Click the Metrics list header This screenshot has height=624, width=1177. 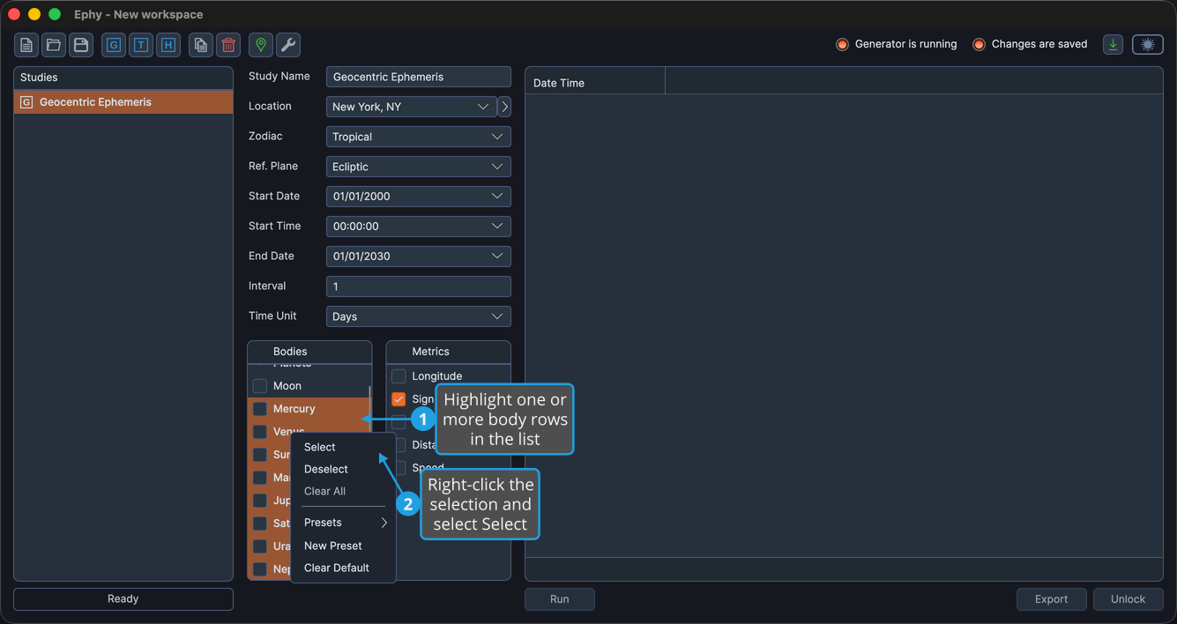(448, 352)
